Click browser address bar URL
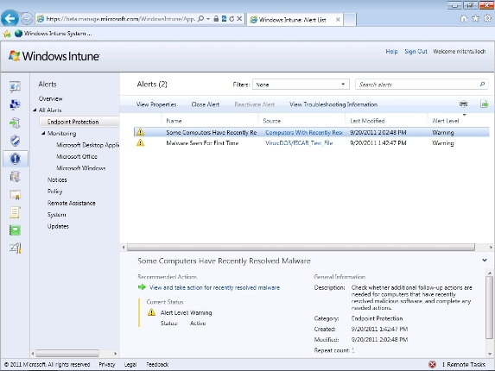Screen dimensions: 495x371 pyautogui.click(x=121, y=19)
